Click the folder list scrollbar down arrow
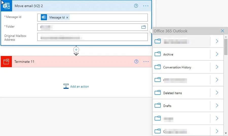Screen dimensions: 228x136 [226, 133]
